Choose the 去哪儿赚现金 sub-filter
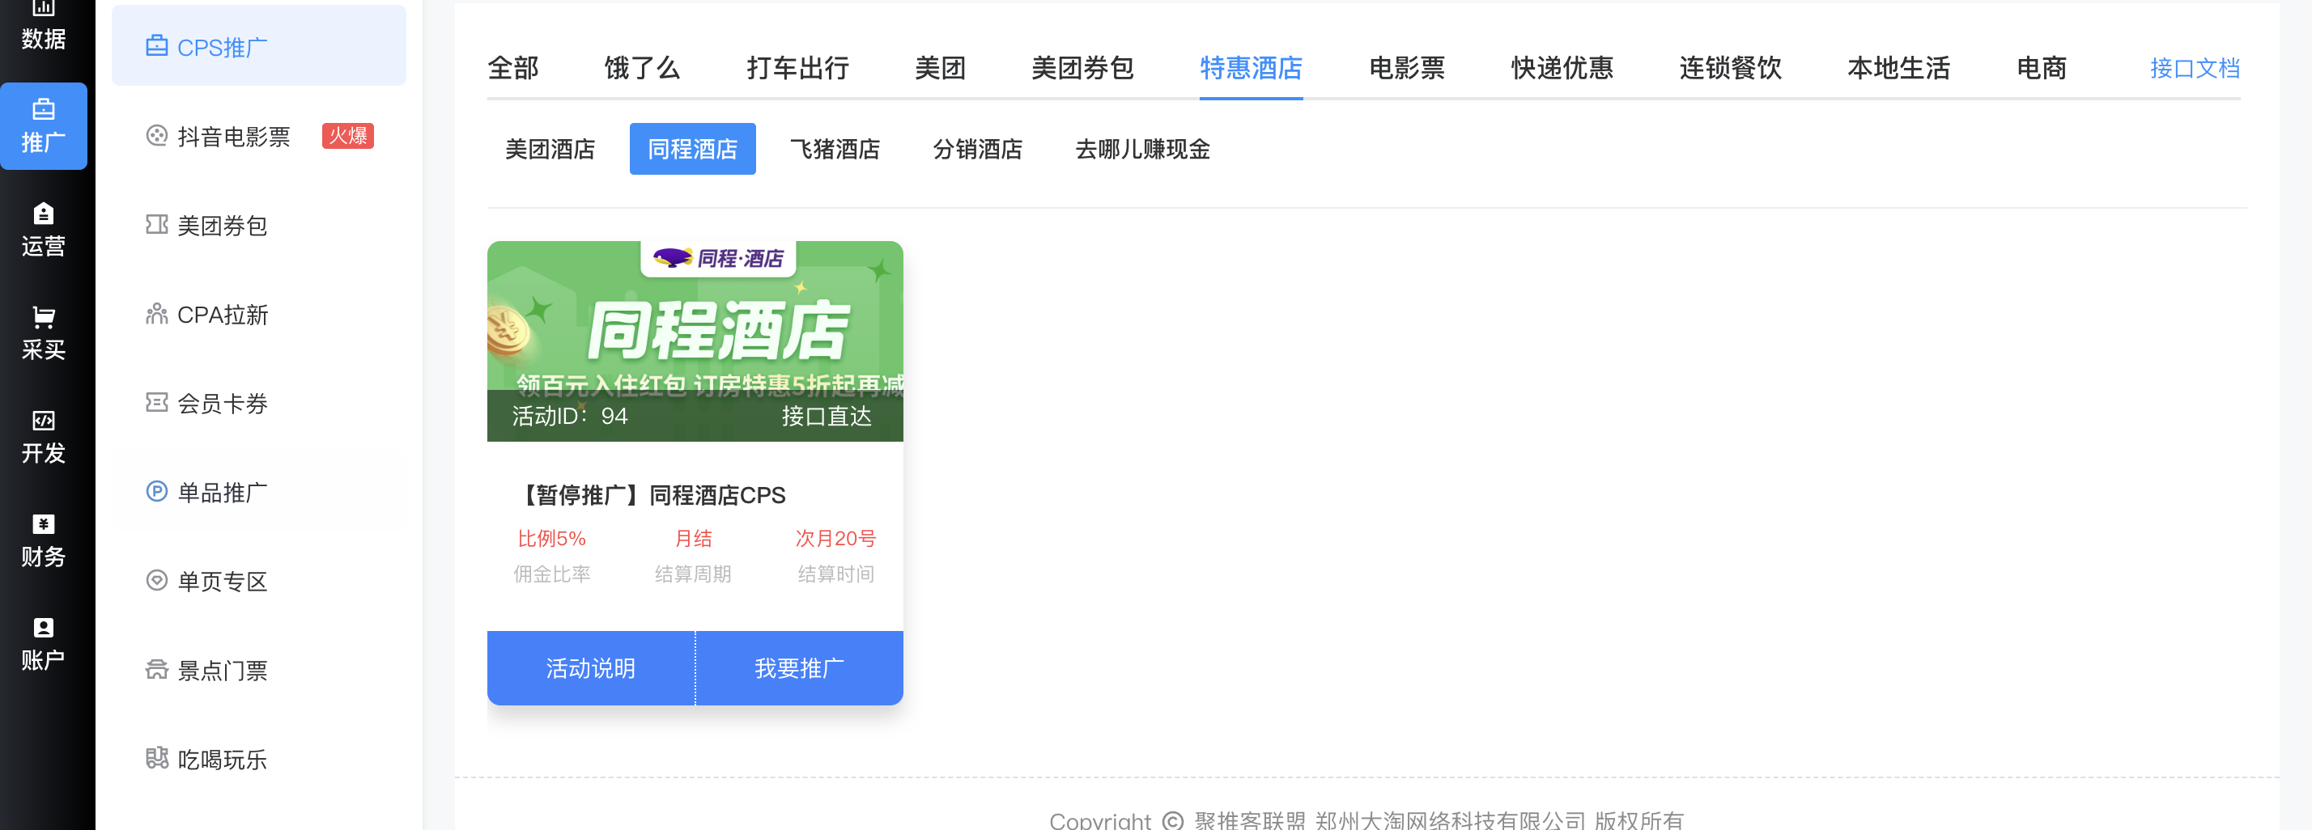 tap(1141, 149)
